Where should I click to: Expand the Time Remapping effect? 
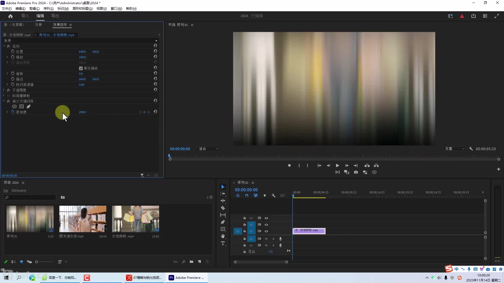[4, 95]
